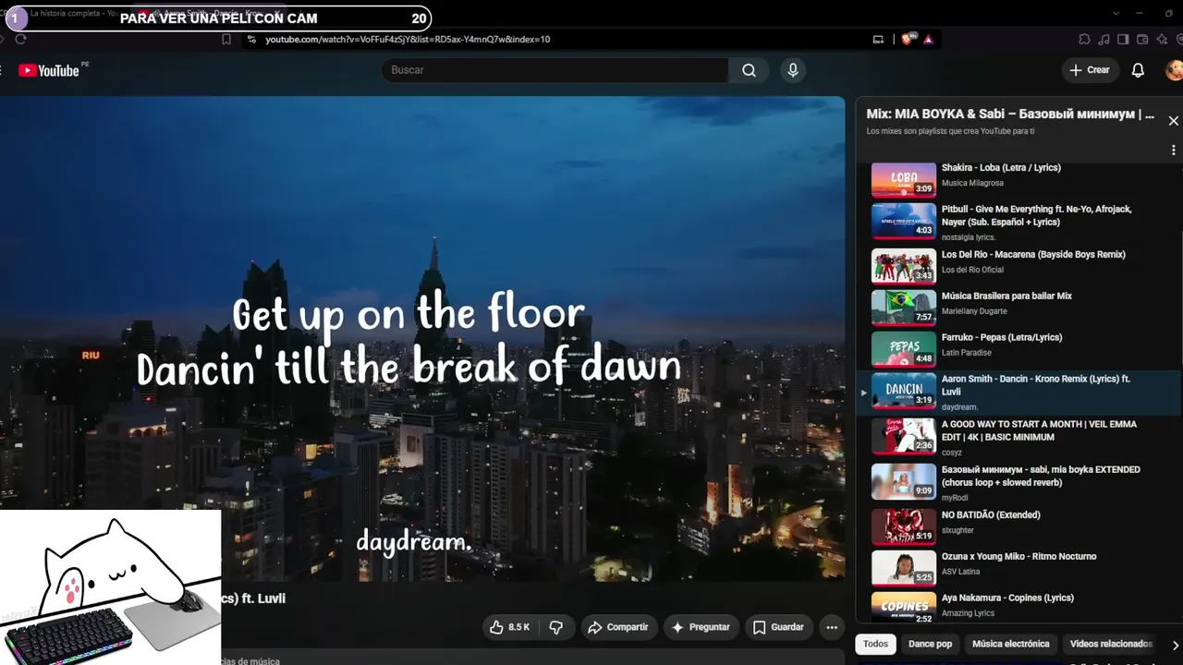Open the VEIL EMMA EDIT thumbnail
Screen dimensions: 1183x665
coord(904,436)
